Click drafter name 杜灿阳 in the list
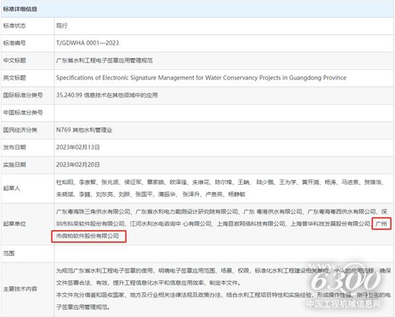This screenshot has width=395, height=317. point(66,180)
